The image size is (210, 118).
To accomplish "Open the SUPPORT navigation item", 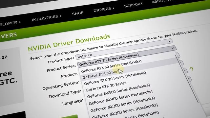I will 133,5.
